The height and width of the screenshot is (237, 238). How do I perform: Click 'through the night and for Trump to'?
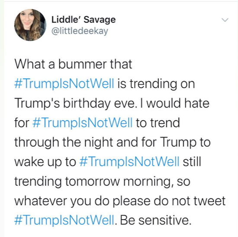pos(113,142)
